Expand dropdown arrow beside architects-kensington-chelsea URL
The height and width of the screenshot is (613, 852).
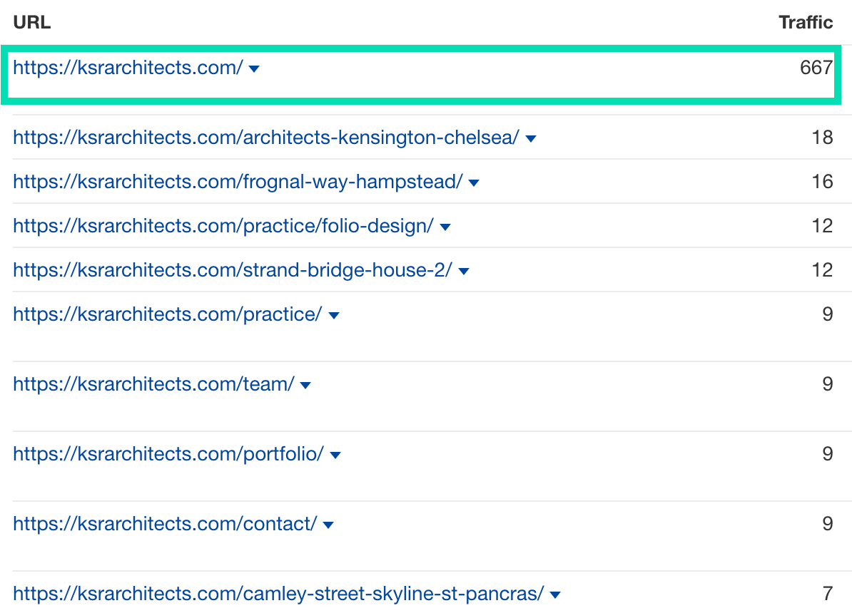tap(531, 139)
